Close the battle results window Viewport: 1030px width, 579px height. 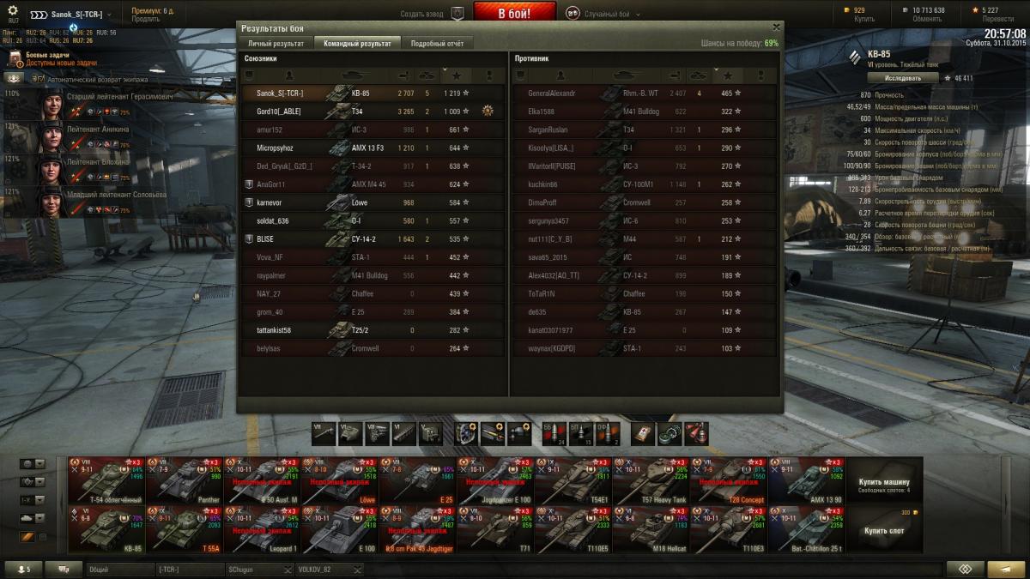(x=776, y=27)
